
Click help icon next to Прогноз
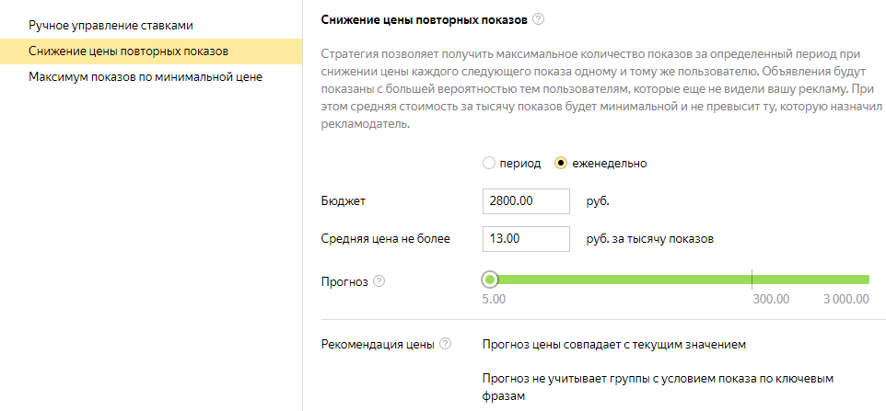pyautogui.click(x=379, y=280)
